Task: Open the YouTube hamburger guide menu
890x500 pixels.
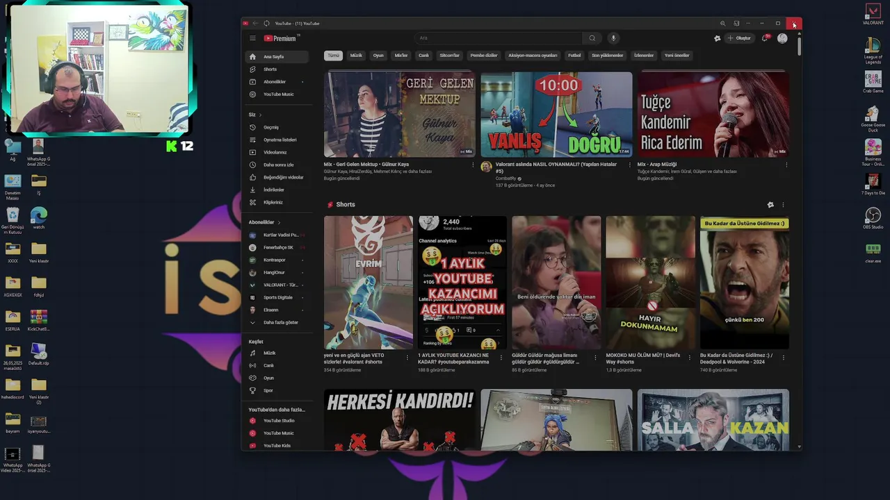Action: click(252, 38)
